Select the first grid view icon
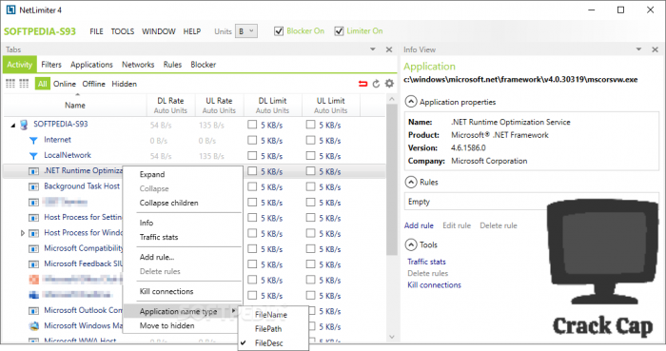 click(x=10, y=84)
